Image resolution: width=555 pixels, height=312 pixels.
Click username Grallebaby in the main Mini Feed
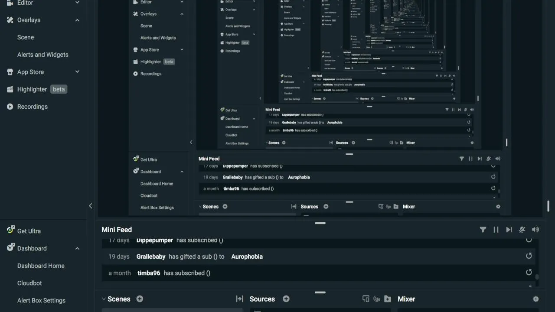151,257
